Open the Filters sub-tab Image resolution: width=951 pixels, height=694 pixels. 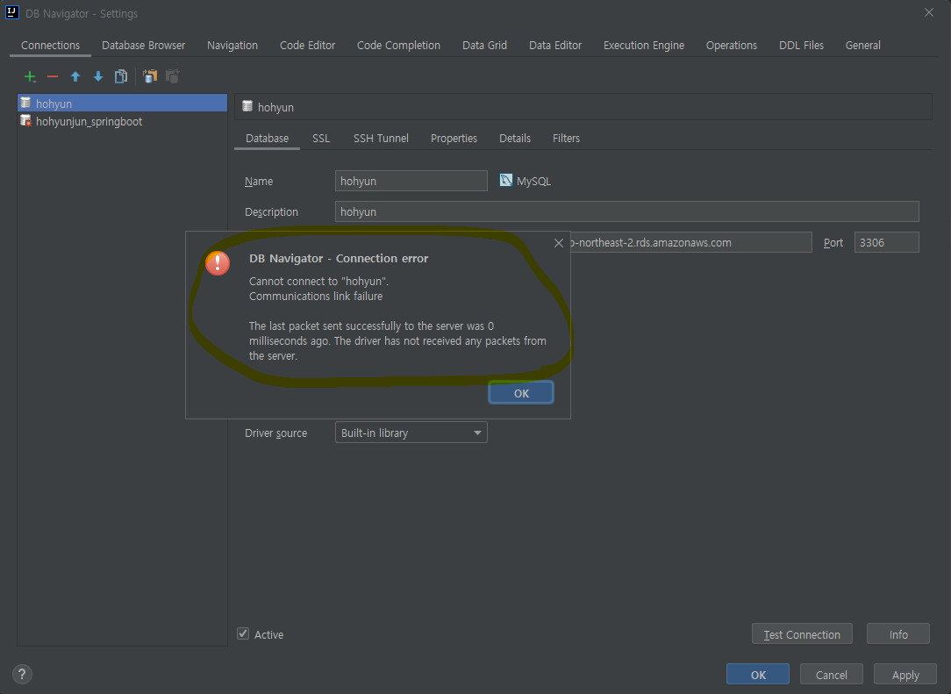566,139
